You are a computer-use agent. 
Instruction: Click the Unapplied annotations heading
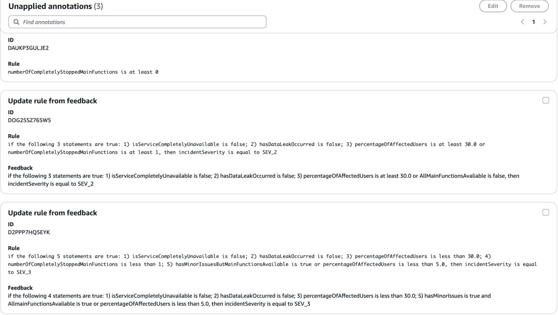[50, 6]
